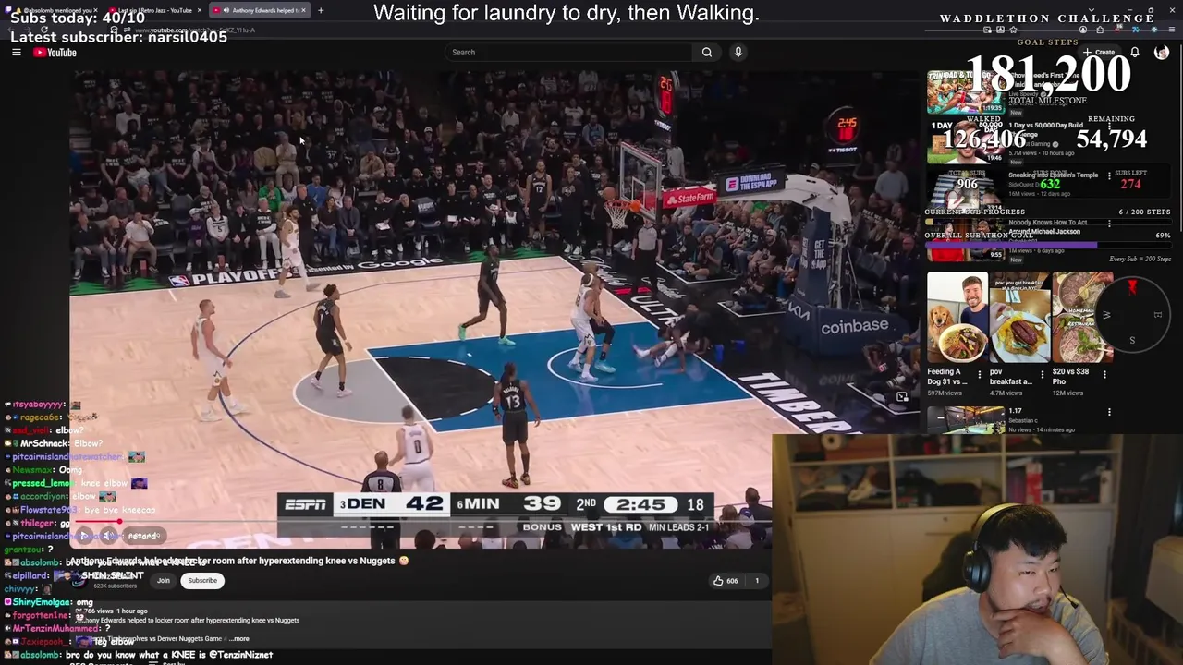This screenshot has height=665, width=1183.
Task: Open the account avatar menu
Action: click(1162, 53)
